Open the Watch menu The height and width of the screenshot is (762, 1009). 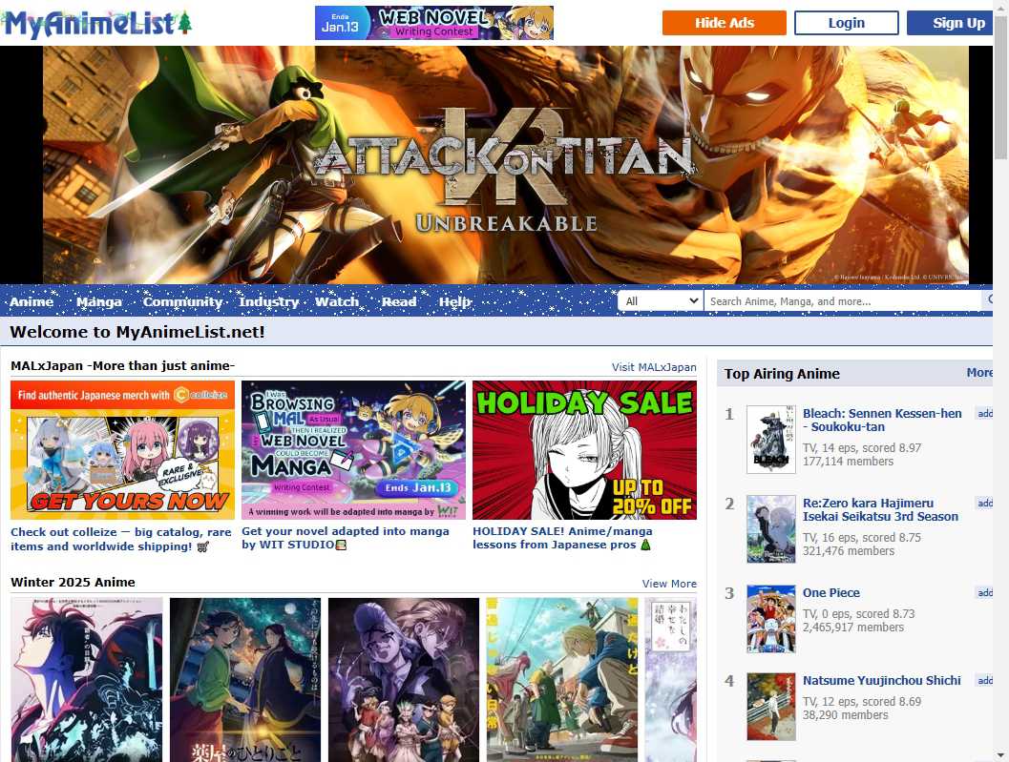tap(337, 301)
